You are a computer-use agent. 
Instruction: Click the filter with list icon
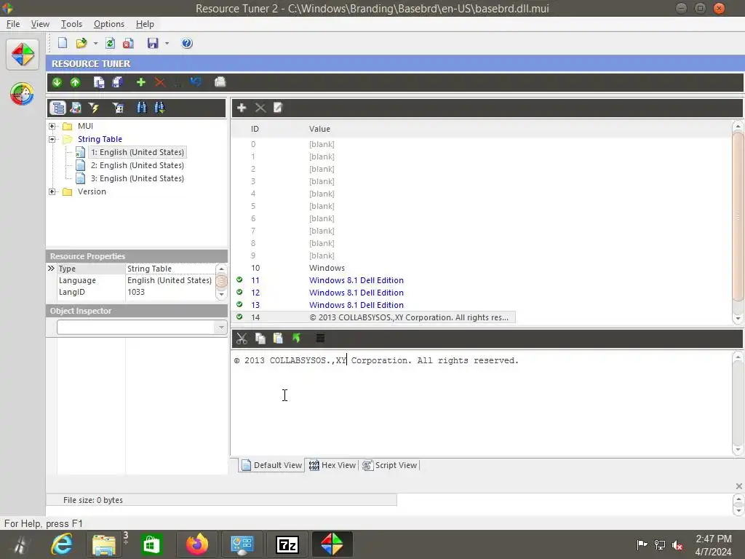click(x=117, y=108)
